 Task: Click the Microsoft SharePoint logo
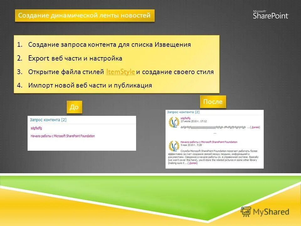270,15
